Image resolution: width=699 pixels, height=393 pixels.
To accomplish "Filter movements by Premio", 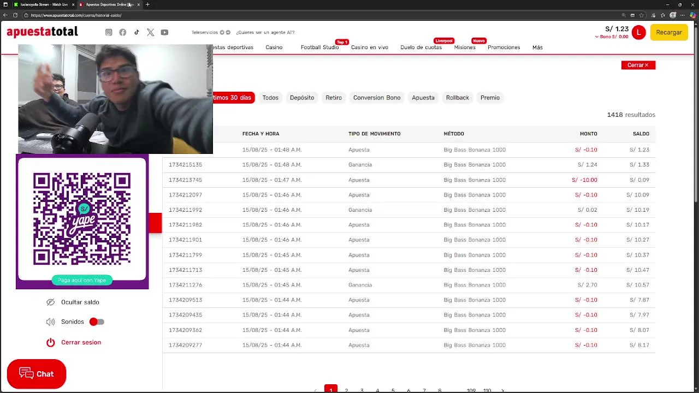I will pyautogui.click(x=490, y=98).
